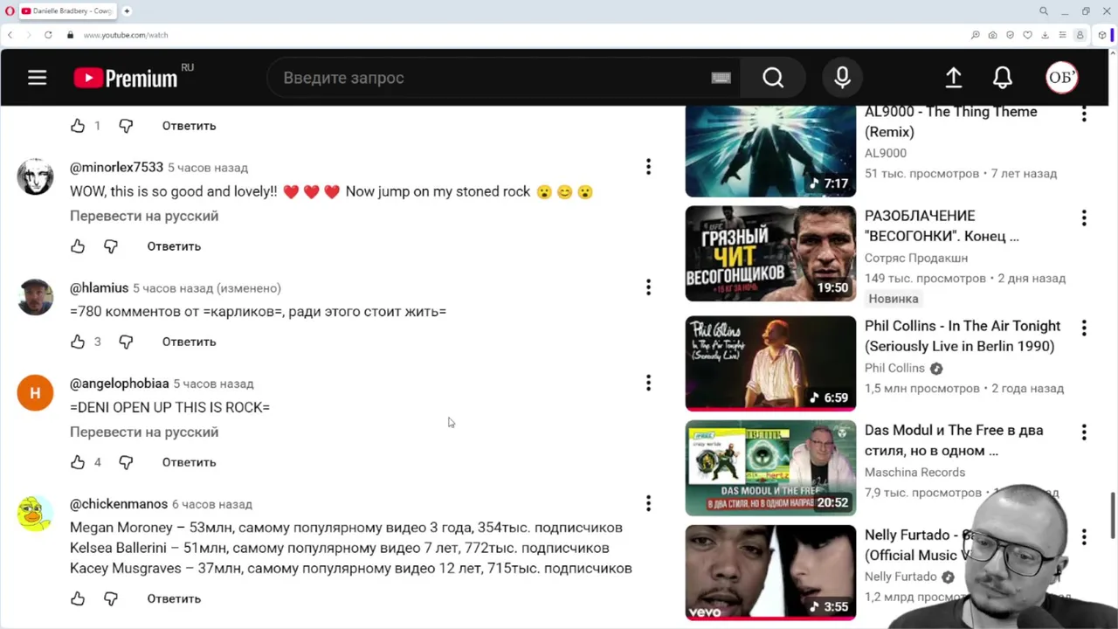Image resolution: width=1118 pixels, height=629 pixels.
Task: Reply to the @chickenmanos comment
Action: 174,598
